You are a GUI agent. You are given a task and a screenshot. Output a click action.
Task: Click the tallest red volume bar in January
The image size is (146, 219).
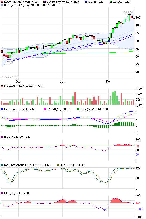[75, 98]
